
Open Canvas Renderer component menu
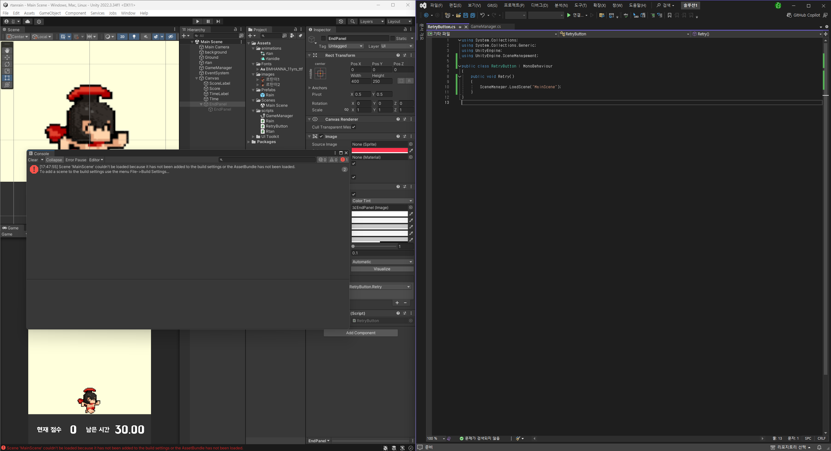[x=411, y=119]
